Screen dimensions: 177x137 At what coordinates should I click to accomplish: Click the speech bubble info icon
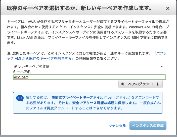pos(20,98)
